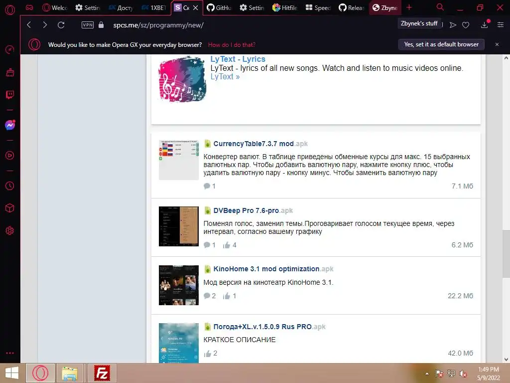Open DVBeep Pro 7.6-pro.apk link
The image size is (510, 383).
pyautogui.click(x=253, y=210)
